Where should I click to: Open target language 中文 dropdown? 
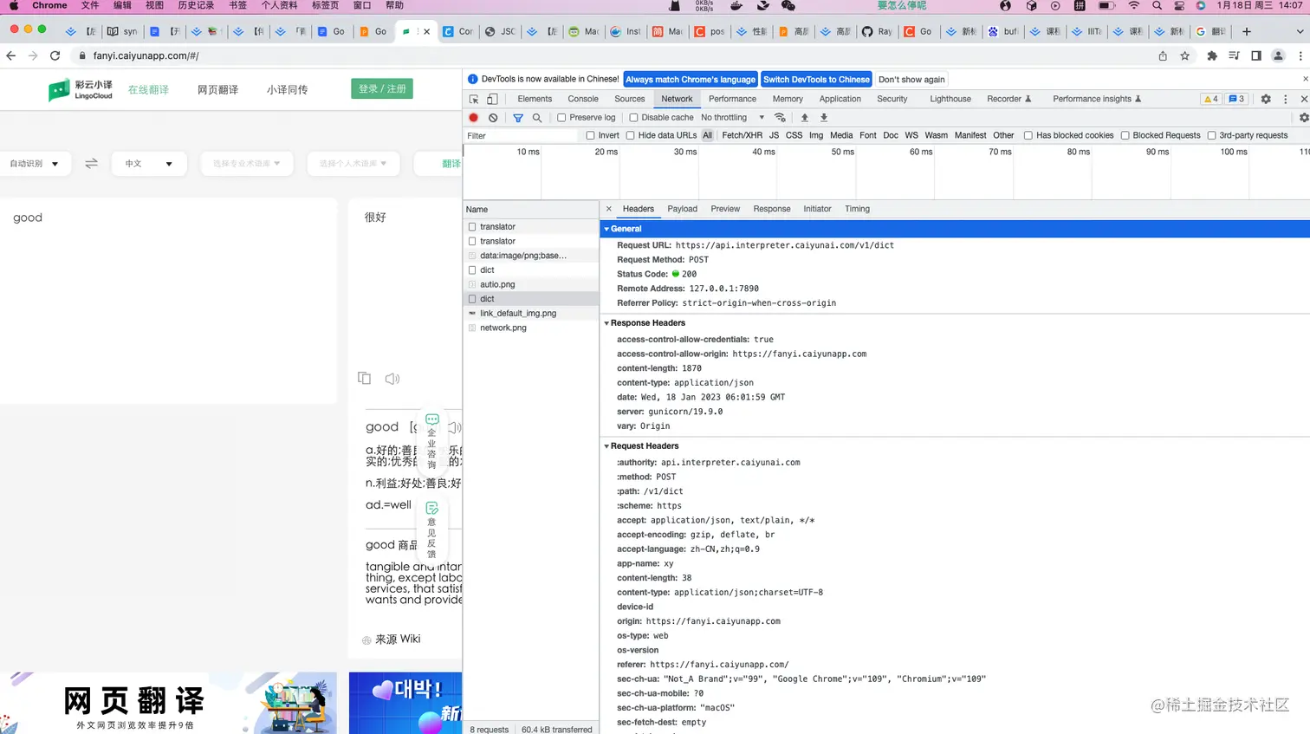tap(149, 163)
